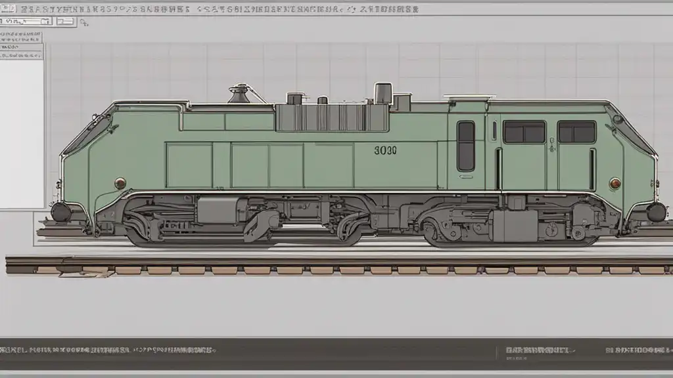Click the locomotive's right red marker light
This screenshot has width=673, height=378.
point(615,183)
